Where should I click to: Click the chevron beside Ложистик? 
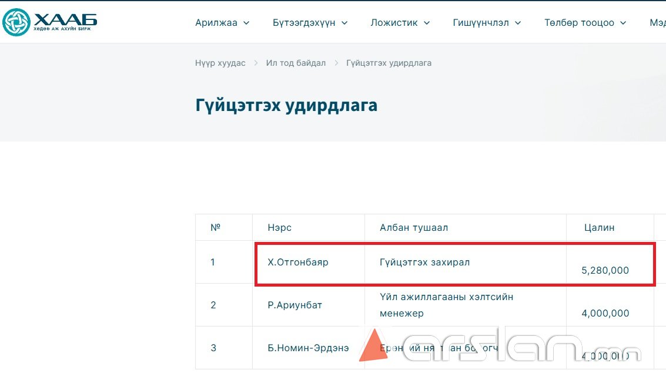[427, 23]
